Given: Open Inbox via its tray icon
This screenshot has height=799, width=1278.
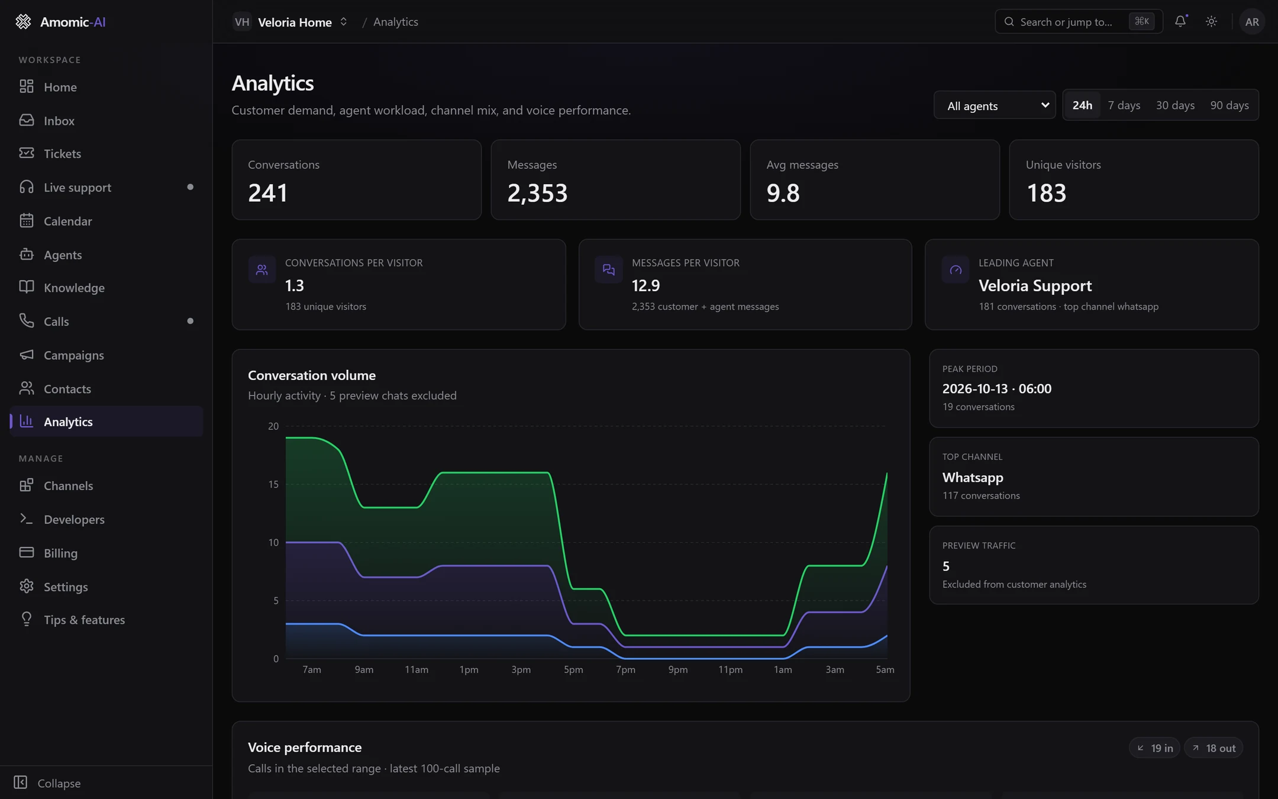Looking at the screenshot, I should click(27, 120).
